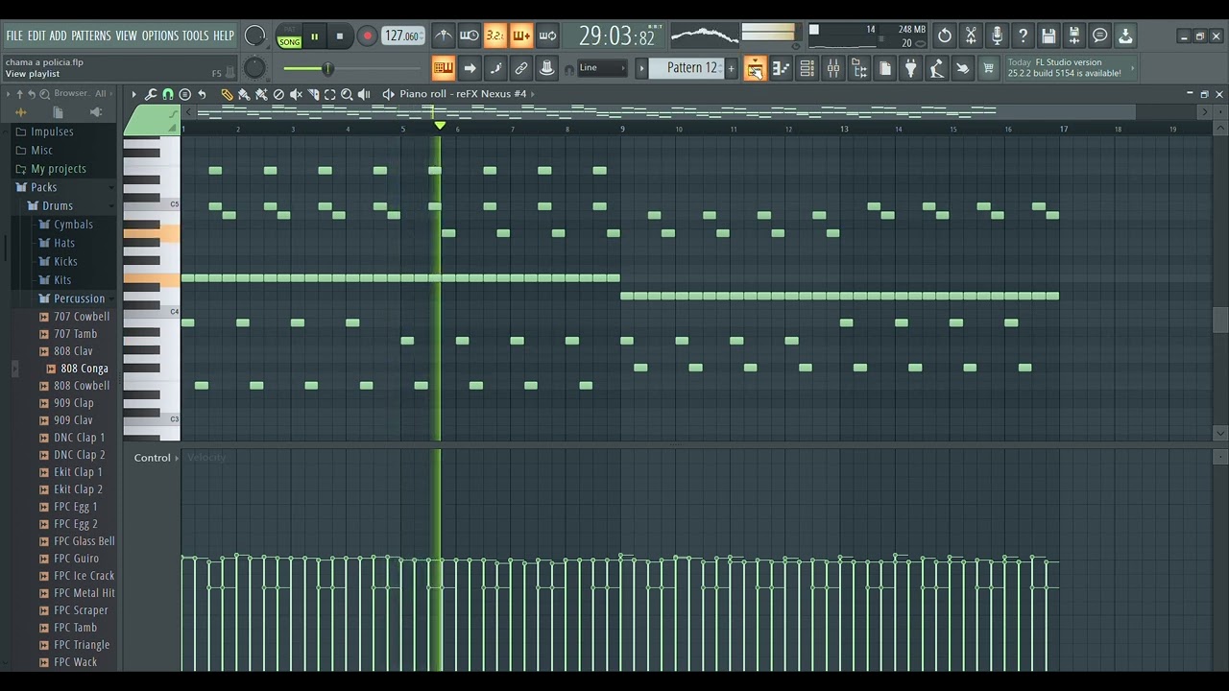The width and height of the screenshot is (1229, 691).
Task: Toggle the 3.2 recording countdown
Action: coord(494,36)
